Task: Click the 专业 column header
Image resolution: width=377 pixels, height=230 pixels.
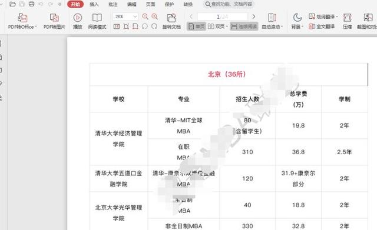Action: pos(184,99)
